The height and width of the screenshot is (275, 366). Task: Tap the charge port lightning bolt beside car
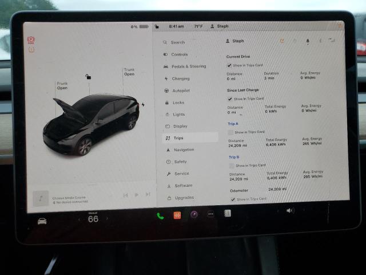[143, 104]
